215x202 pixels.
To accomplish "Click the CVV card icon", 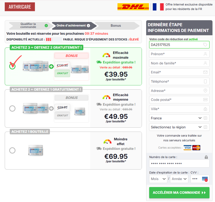I will tap(205, 179).
